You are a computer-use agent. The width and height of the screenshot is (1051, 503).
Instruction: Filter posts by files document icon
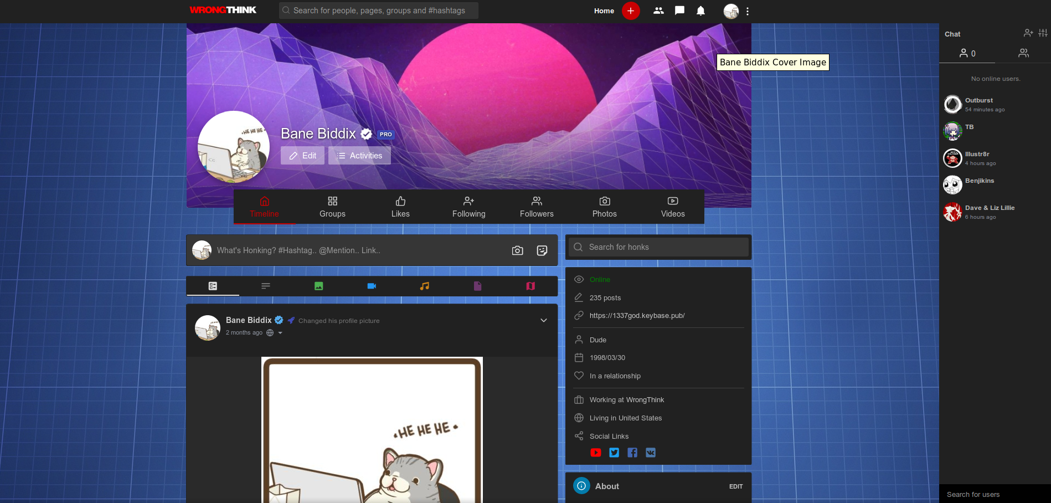point(477,286)
